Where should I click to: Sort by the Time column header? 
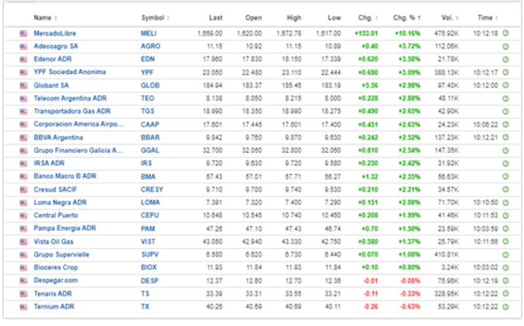pyautogui.click(x=486, y=18)
